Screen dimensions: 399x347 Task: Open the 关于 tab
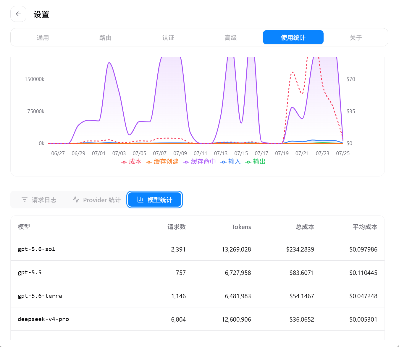[x=356, y=38]
